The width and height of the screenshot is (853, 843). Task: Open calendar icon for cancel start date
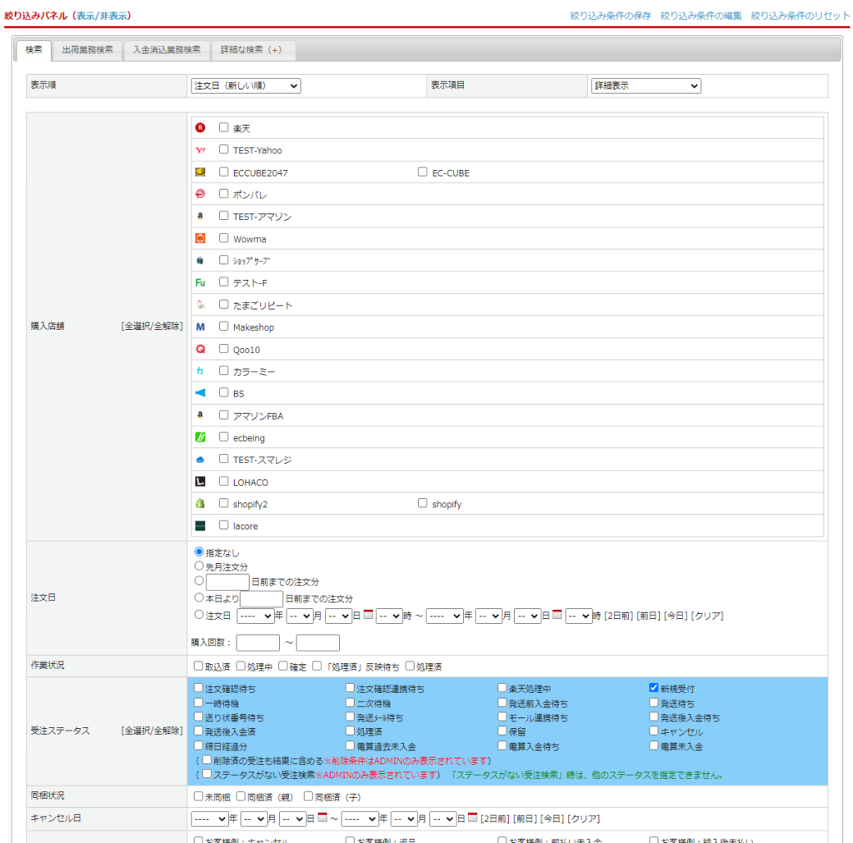(x=322, y=818)
